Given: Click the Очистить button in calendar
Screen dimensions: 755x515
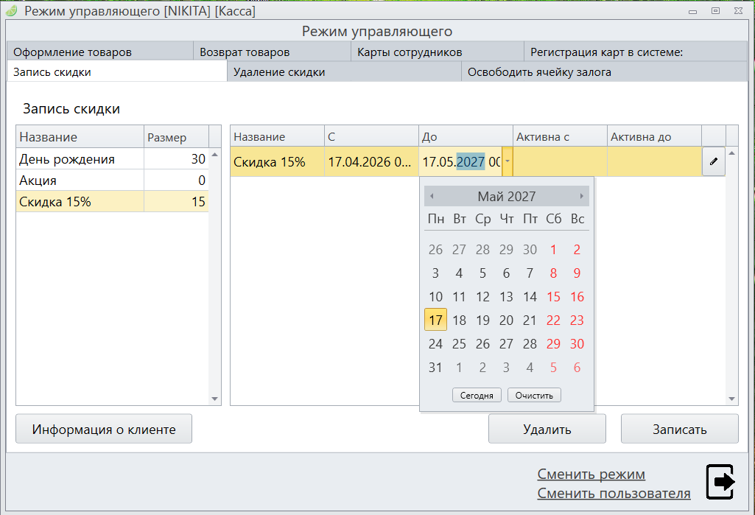Looking at the screenshot, I should click(x=534, y=395).
